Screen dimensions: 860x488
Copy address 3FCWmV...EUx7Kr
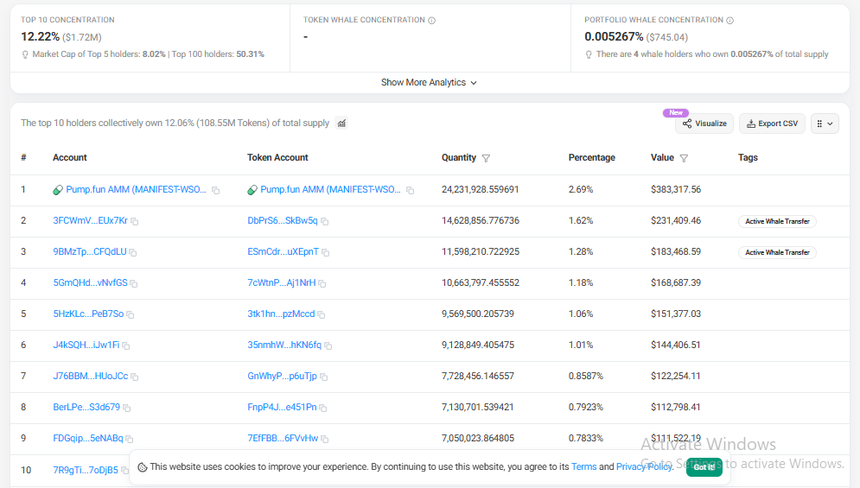click(x=134, y=221)
